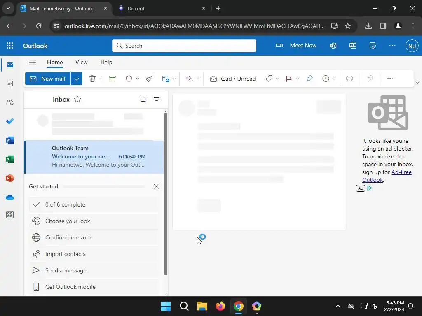This screenshot has height=316, width=422.
Task: Open Get Outlook mobile task
Action: coord(94,287)
